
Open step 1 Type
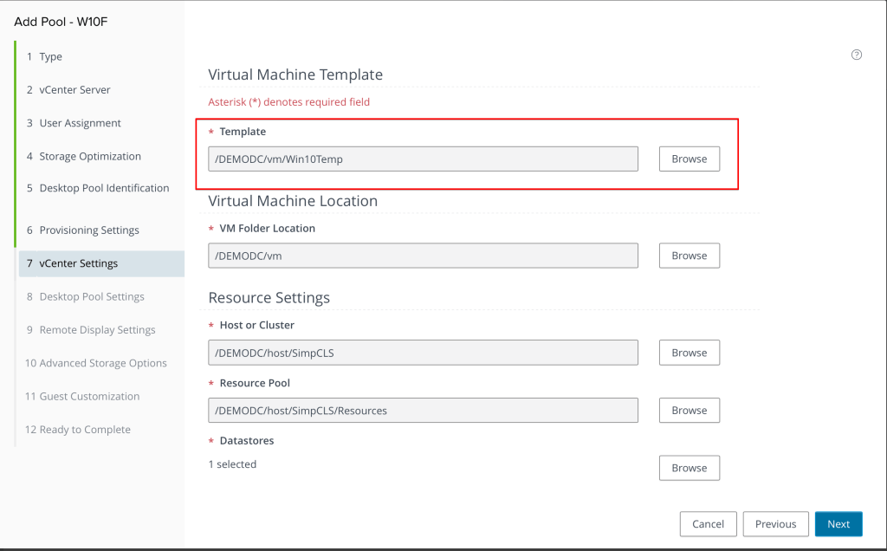50,57
